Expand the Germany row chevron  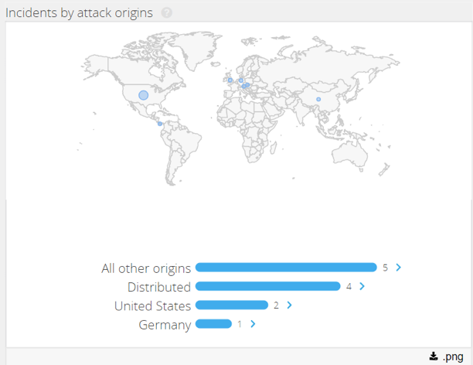[x=253, y=324]
